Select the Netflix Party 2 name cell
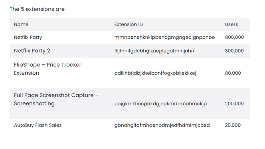Image resolution: width=265 pixels, height=149 pixels. click(32, 51)
